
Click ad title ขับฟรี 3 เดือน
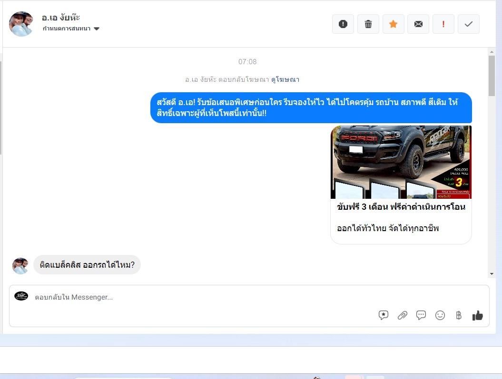401,207
